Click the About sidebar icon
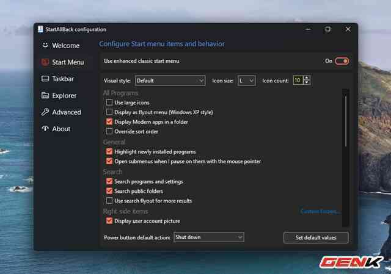 [45, 129]
